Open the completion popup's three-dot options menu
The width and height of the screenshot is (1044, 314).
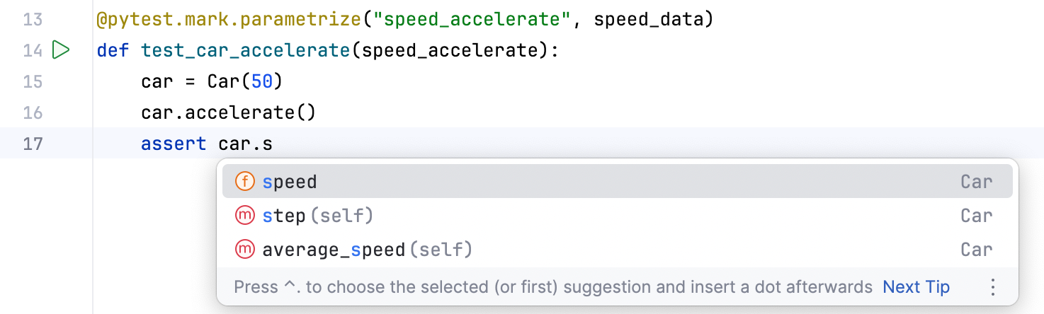(992, 287)
